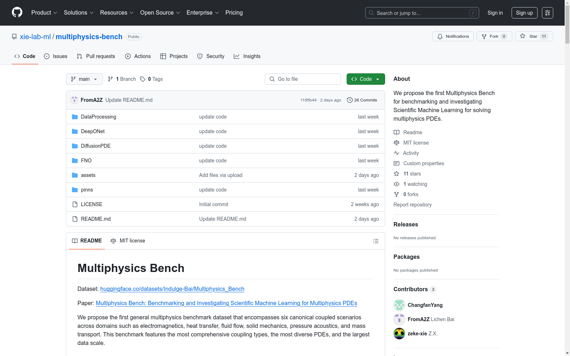Screen dimensions: 570x356
Task: Open the Multiphysics Bench paper link
Action: click(227, 303)
